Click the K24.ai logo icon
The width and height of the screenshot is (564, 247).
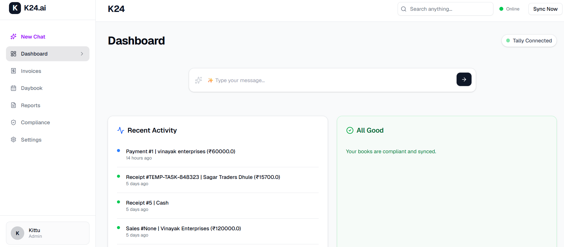click(15, 8)
